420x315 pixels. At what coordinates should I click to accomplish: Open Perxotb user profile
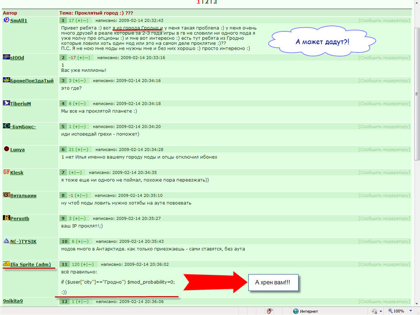pyautogui.click(x=20, y=219)
